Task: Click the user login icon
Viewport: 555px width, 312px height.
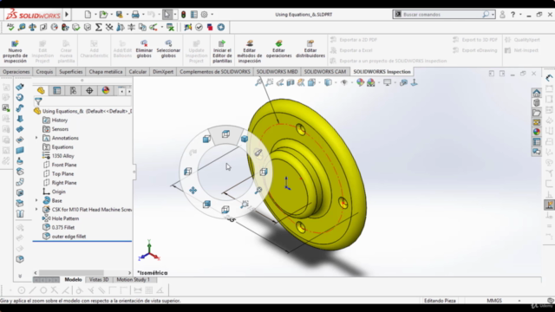Action: [x=502, y=15]
